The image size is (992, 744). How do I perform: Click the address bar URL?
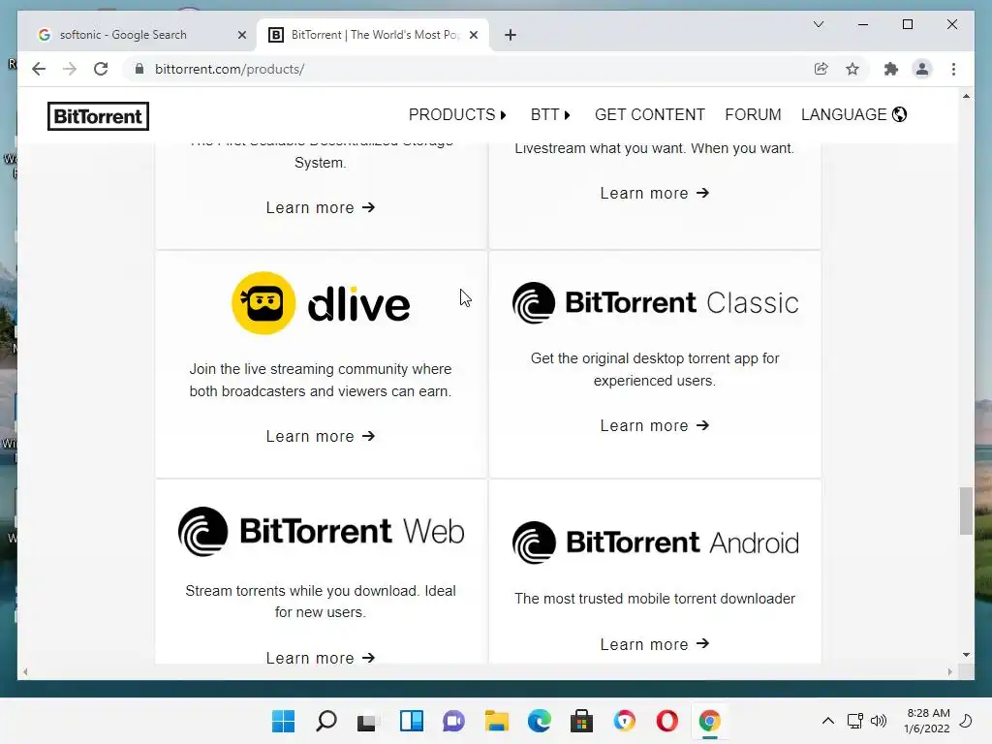point(230,69)
